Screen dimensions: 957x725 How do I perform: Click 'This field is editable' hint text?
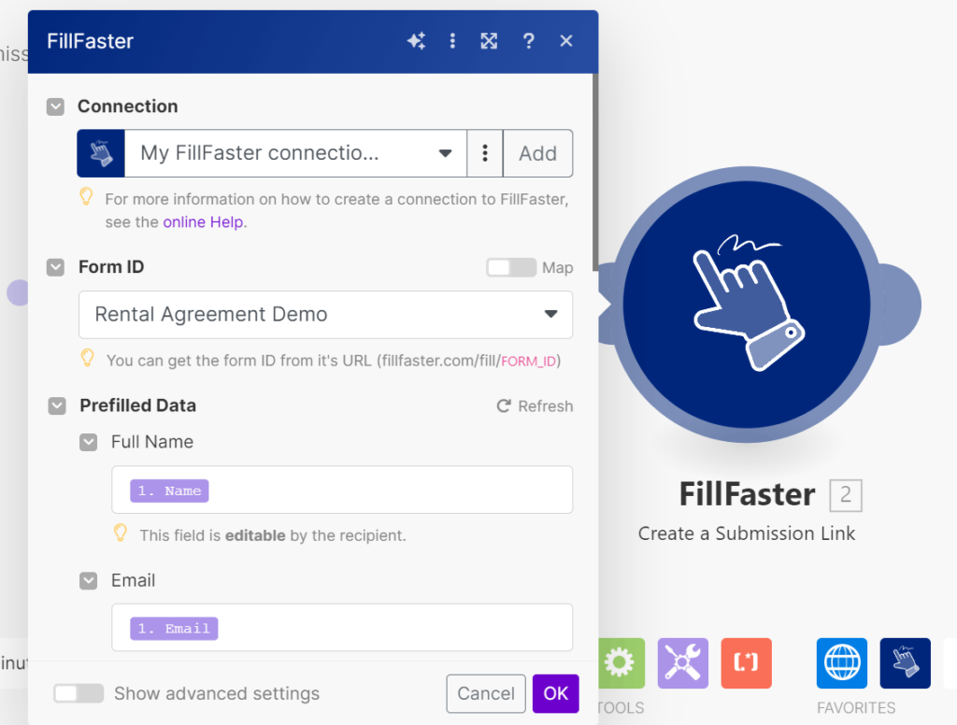tap(273, 536)
